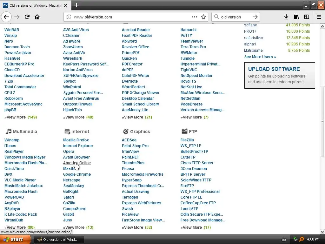Open the AVG Anti Virus link
Screen dimensions: 325x244
pos(76,30)
